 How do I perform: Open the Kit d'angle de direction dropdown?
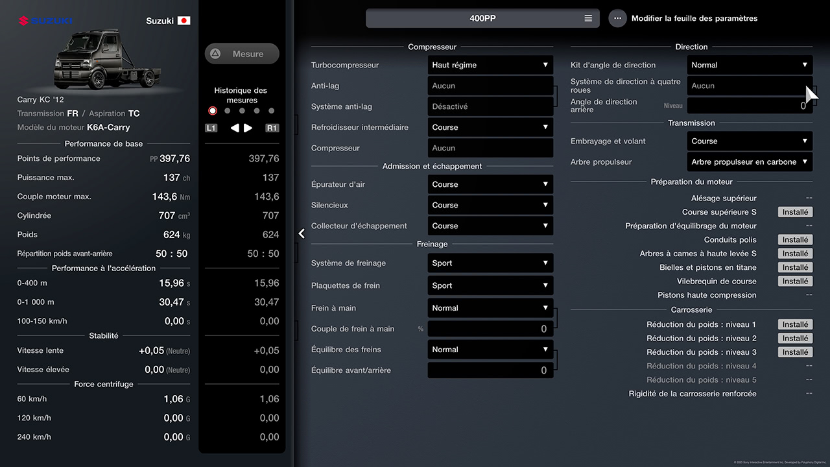(750, 65)
